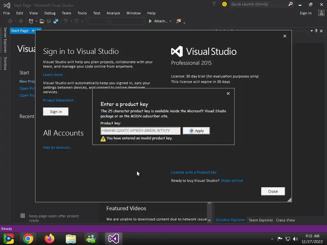Click the New Project toolbar icon
This screenshot has width=327, height=245.
31,21
